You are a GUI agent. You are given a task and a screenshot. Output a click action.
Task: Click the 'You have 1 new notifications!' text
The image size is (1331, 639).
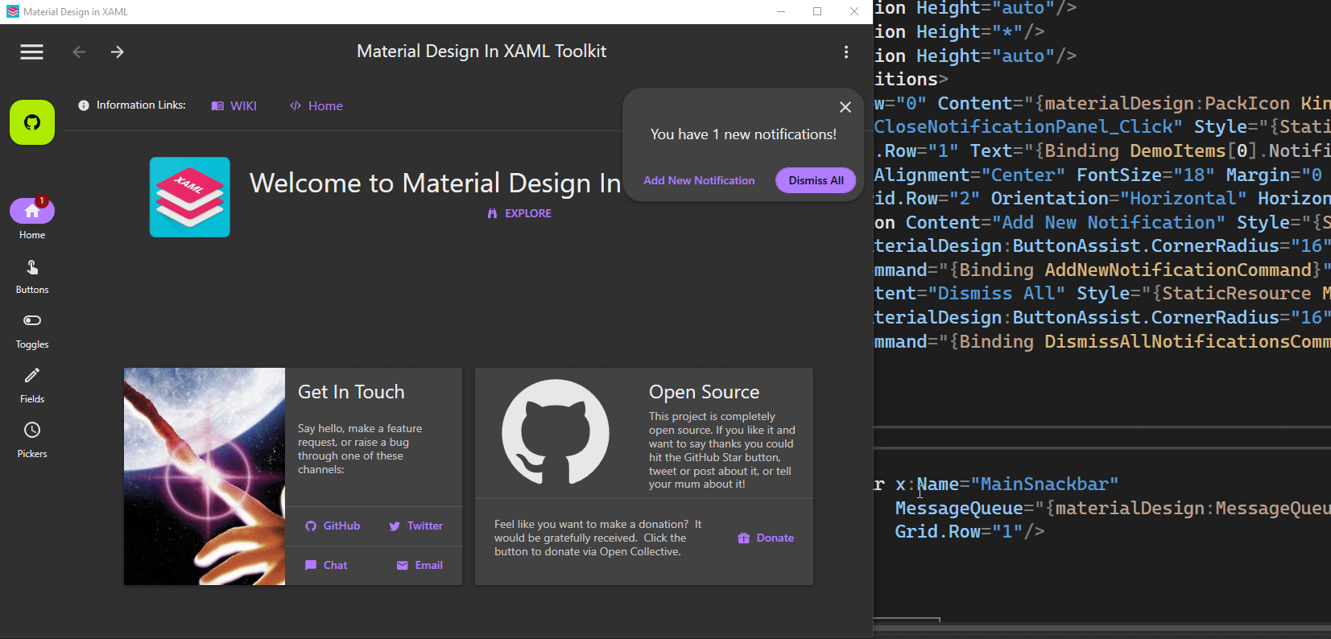point(743,134)
